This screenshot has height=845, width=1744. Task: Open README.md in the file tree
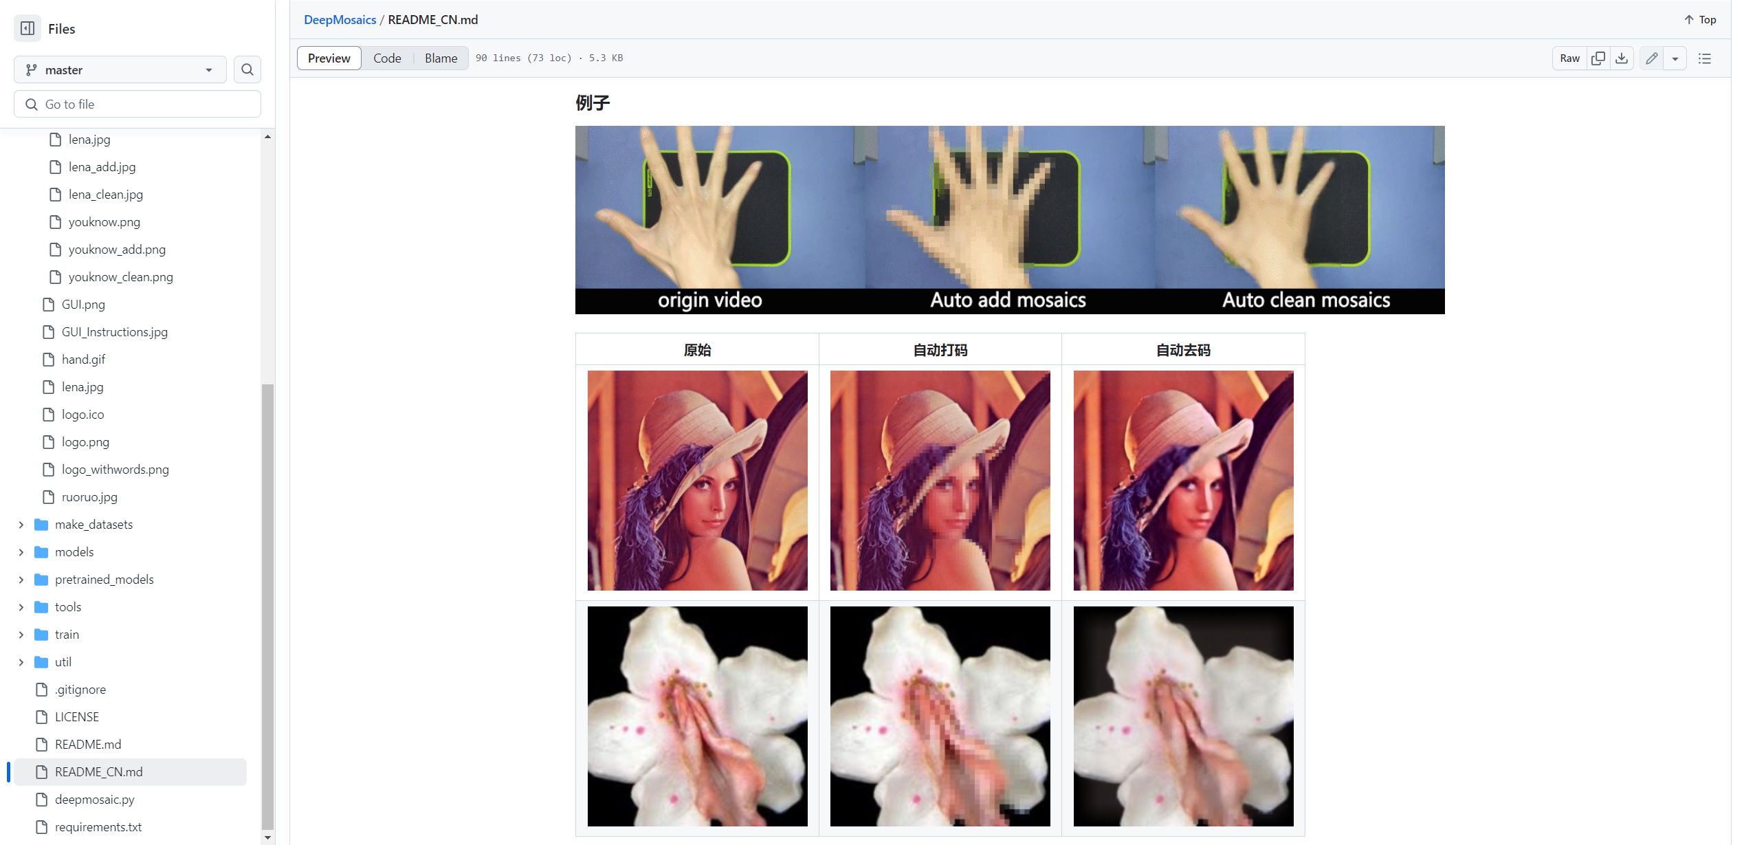tap(88, 745)
